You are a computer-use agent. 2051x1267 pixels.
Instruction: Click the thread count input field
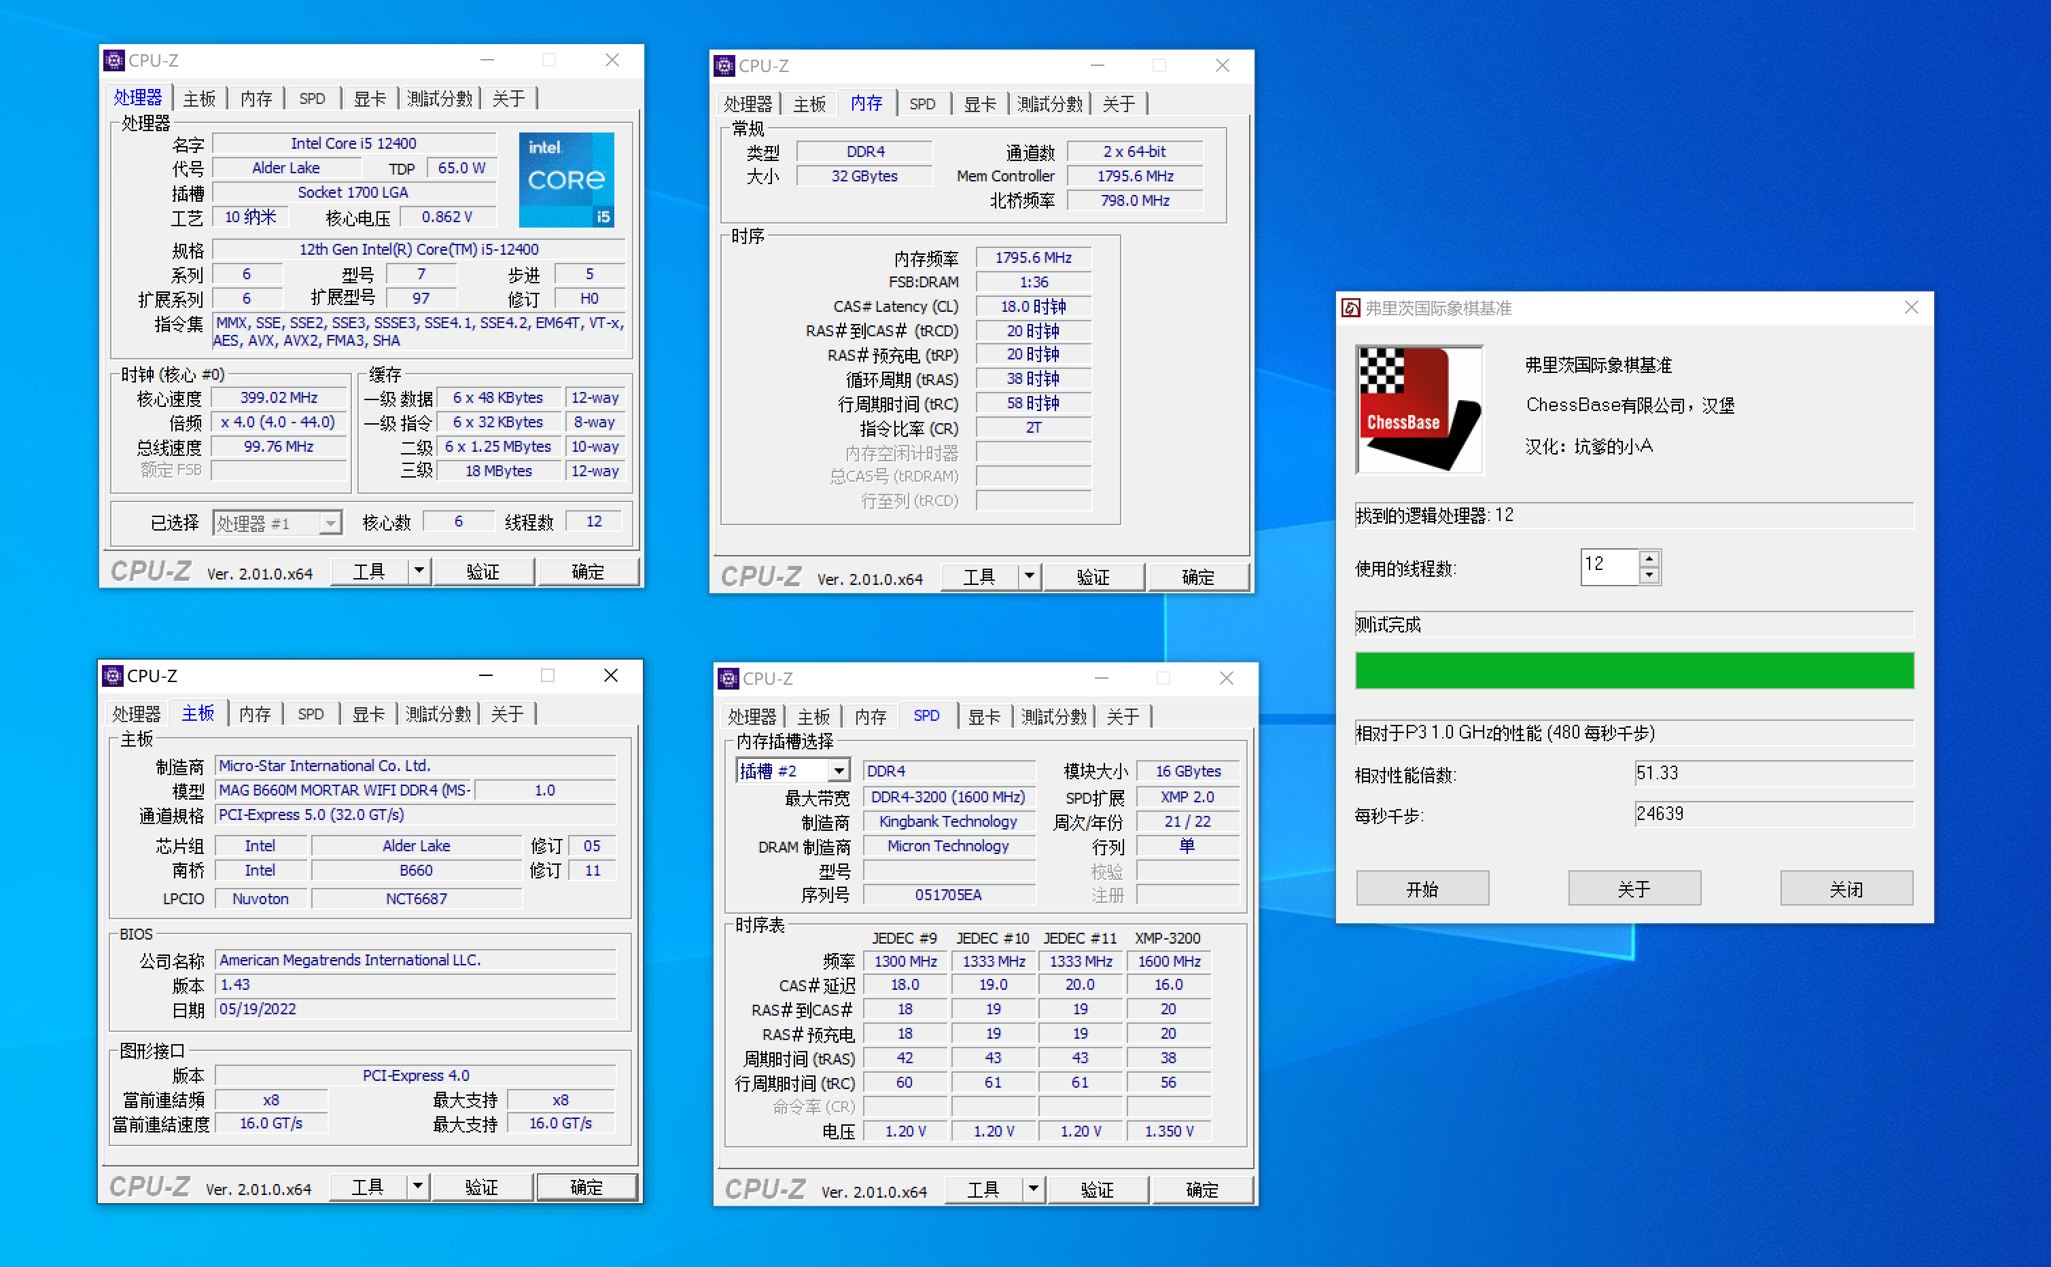[x=1608, y=566]
